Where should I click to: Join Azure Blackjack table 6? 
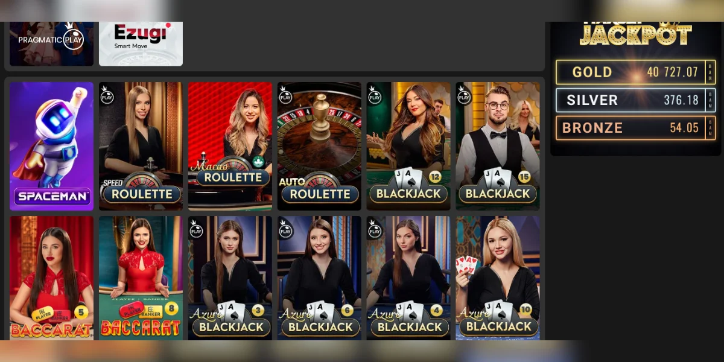click(319, 278)
